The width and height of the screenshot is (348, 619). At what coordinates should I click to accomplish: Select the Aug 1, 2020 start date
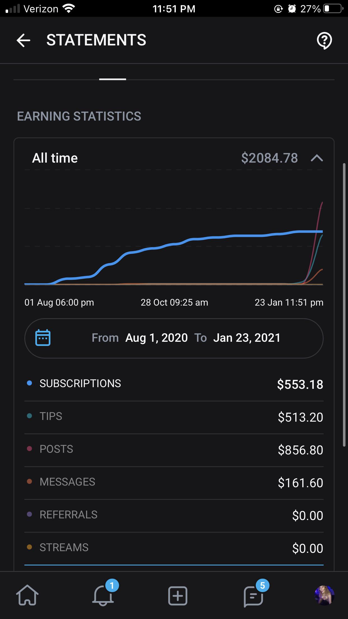click(x=156, y=338)
